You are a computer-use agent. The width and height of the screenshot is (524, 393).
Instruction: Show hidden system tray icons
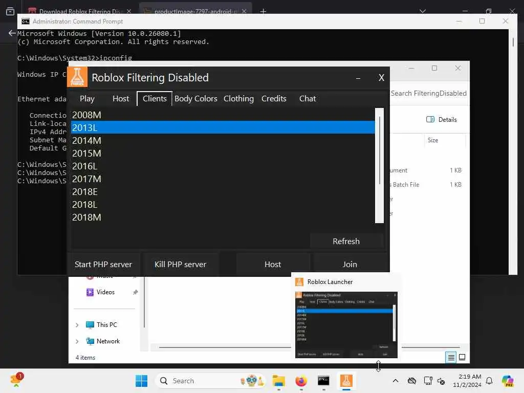coord(396,381)
